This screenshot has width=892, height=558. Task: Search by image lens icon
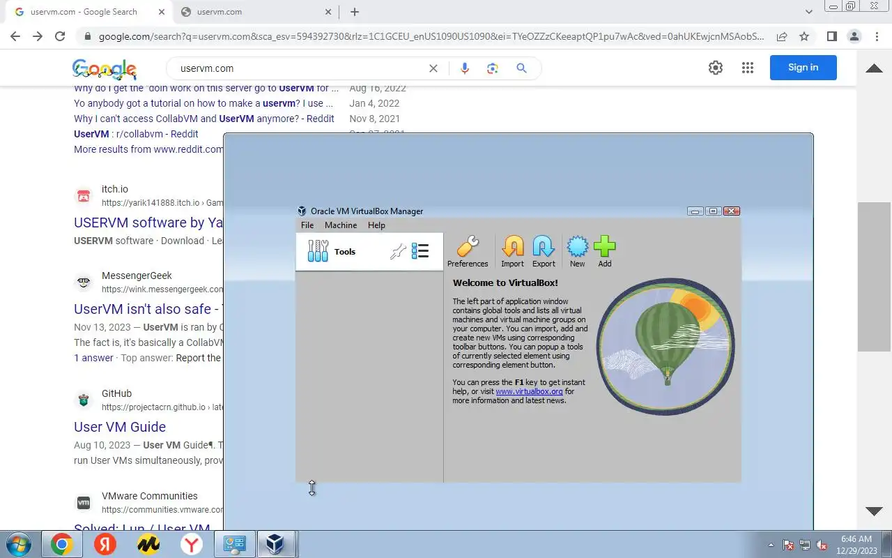coord(493,68)
